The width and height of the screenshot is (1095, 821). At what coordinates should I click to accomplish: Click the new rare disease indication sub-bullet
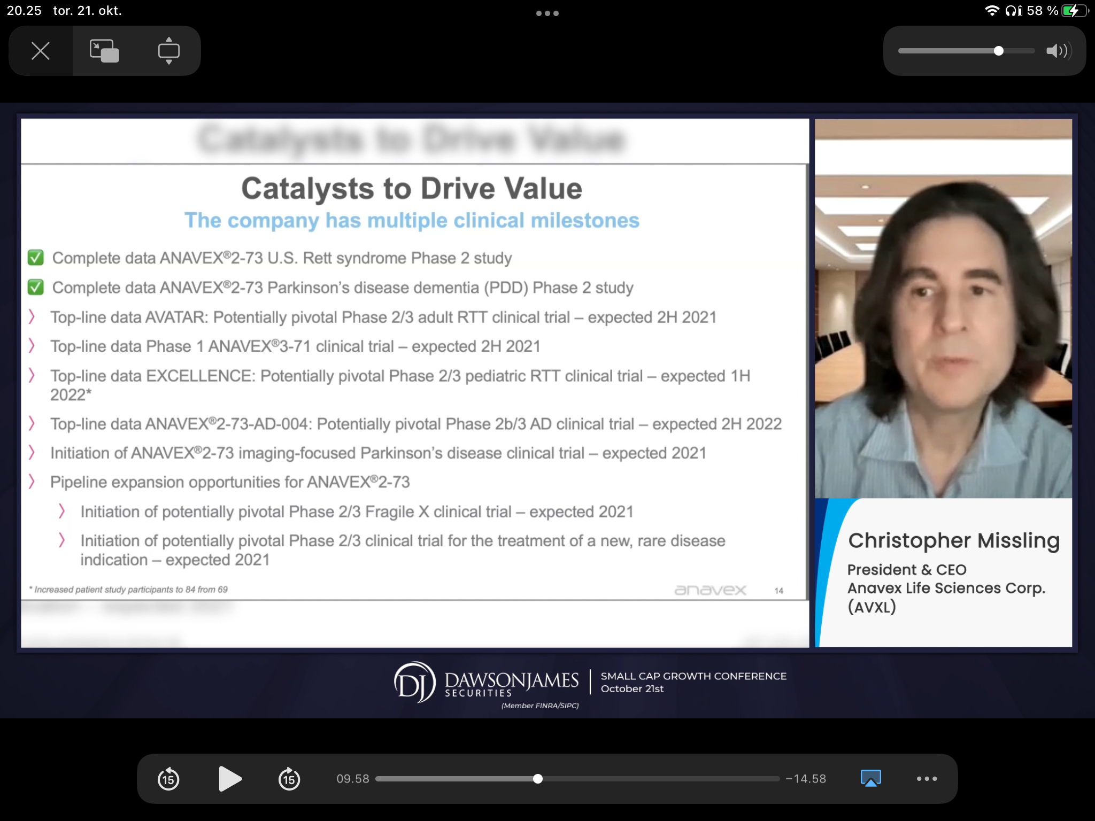pos(403,550)
